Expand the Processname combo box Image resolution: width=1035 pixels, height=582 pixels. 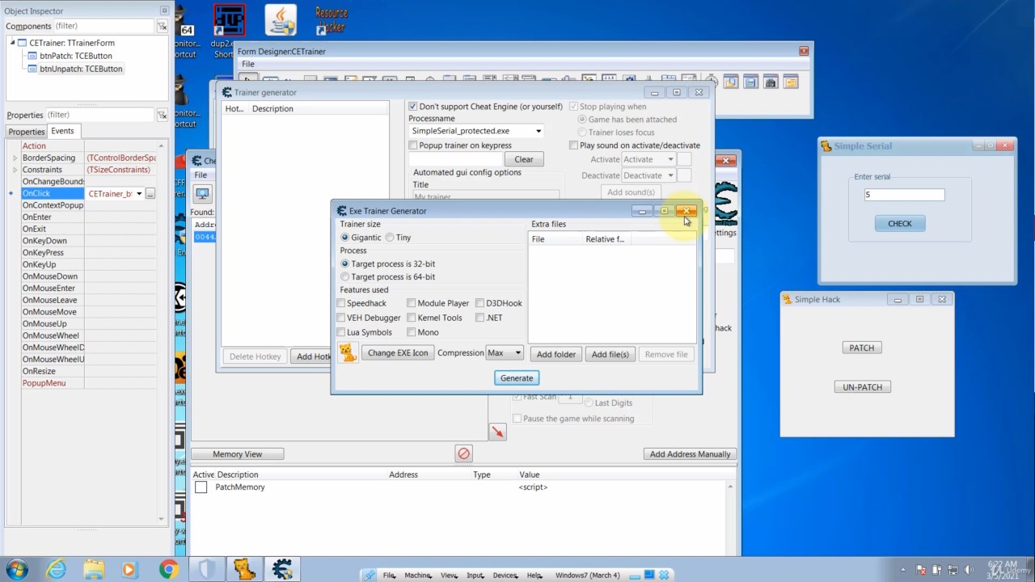tap(539, 131)
